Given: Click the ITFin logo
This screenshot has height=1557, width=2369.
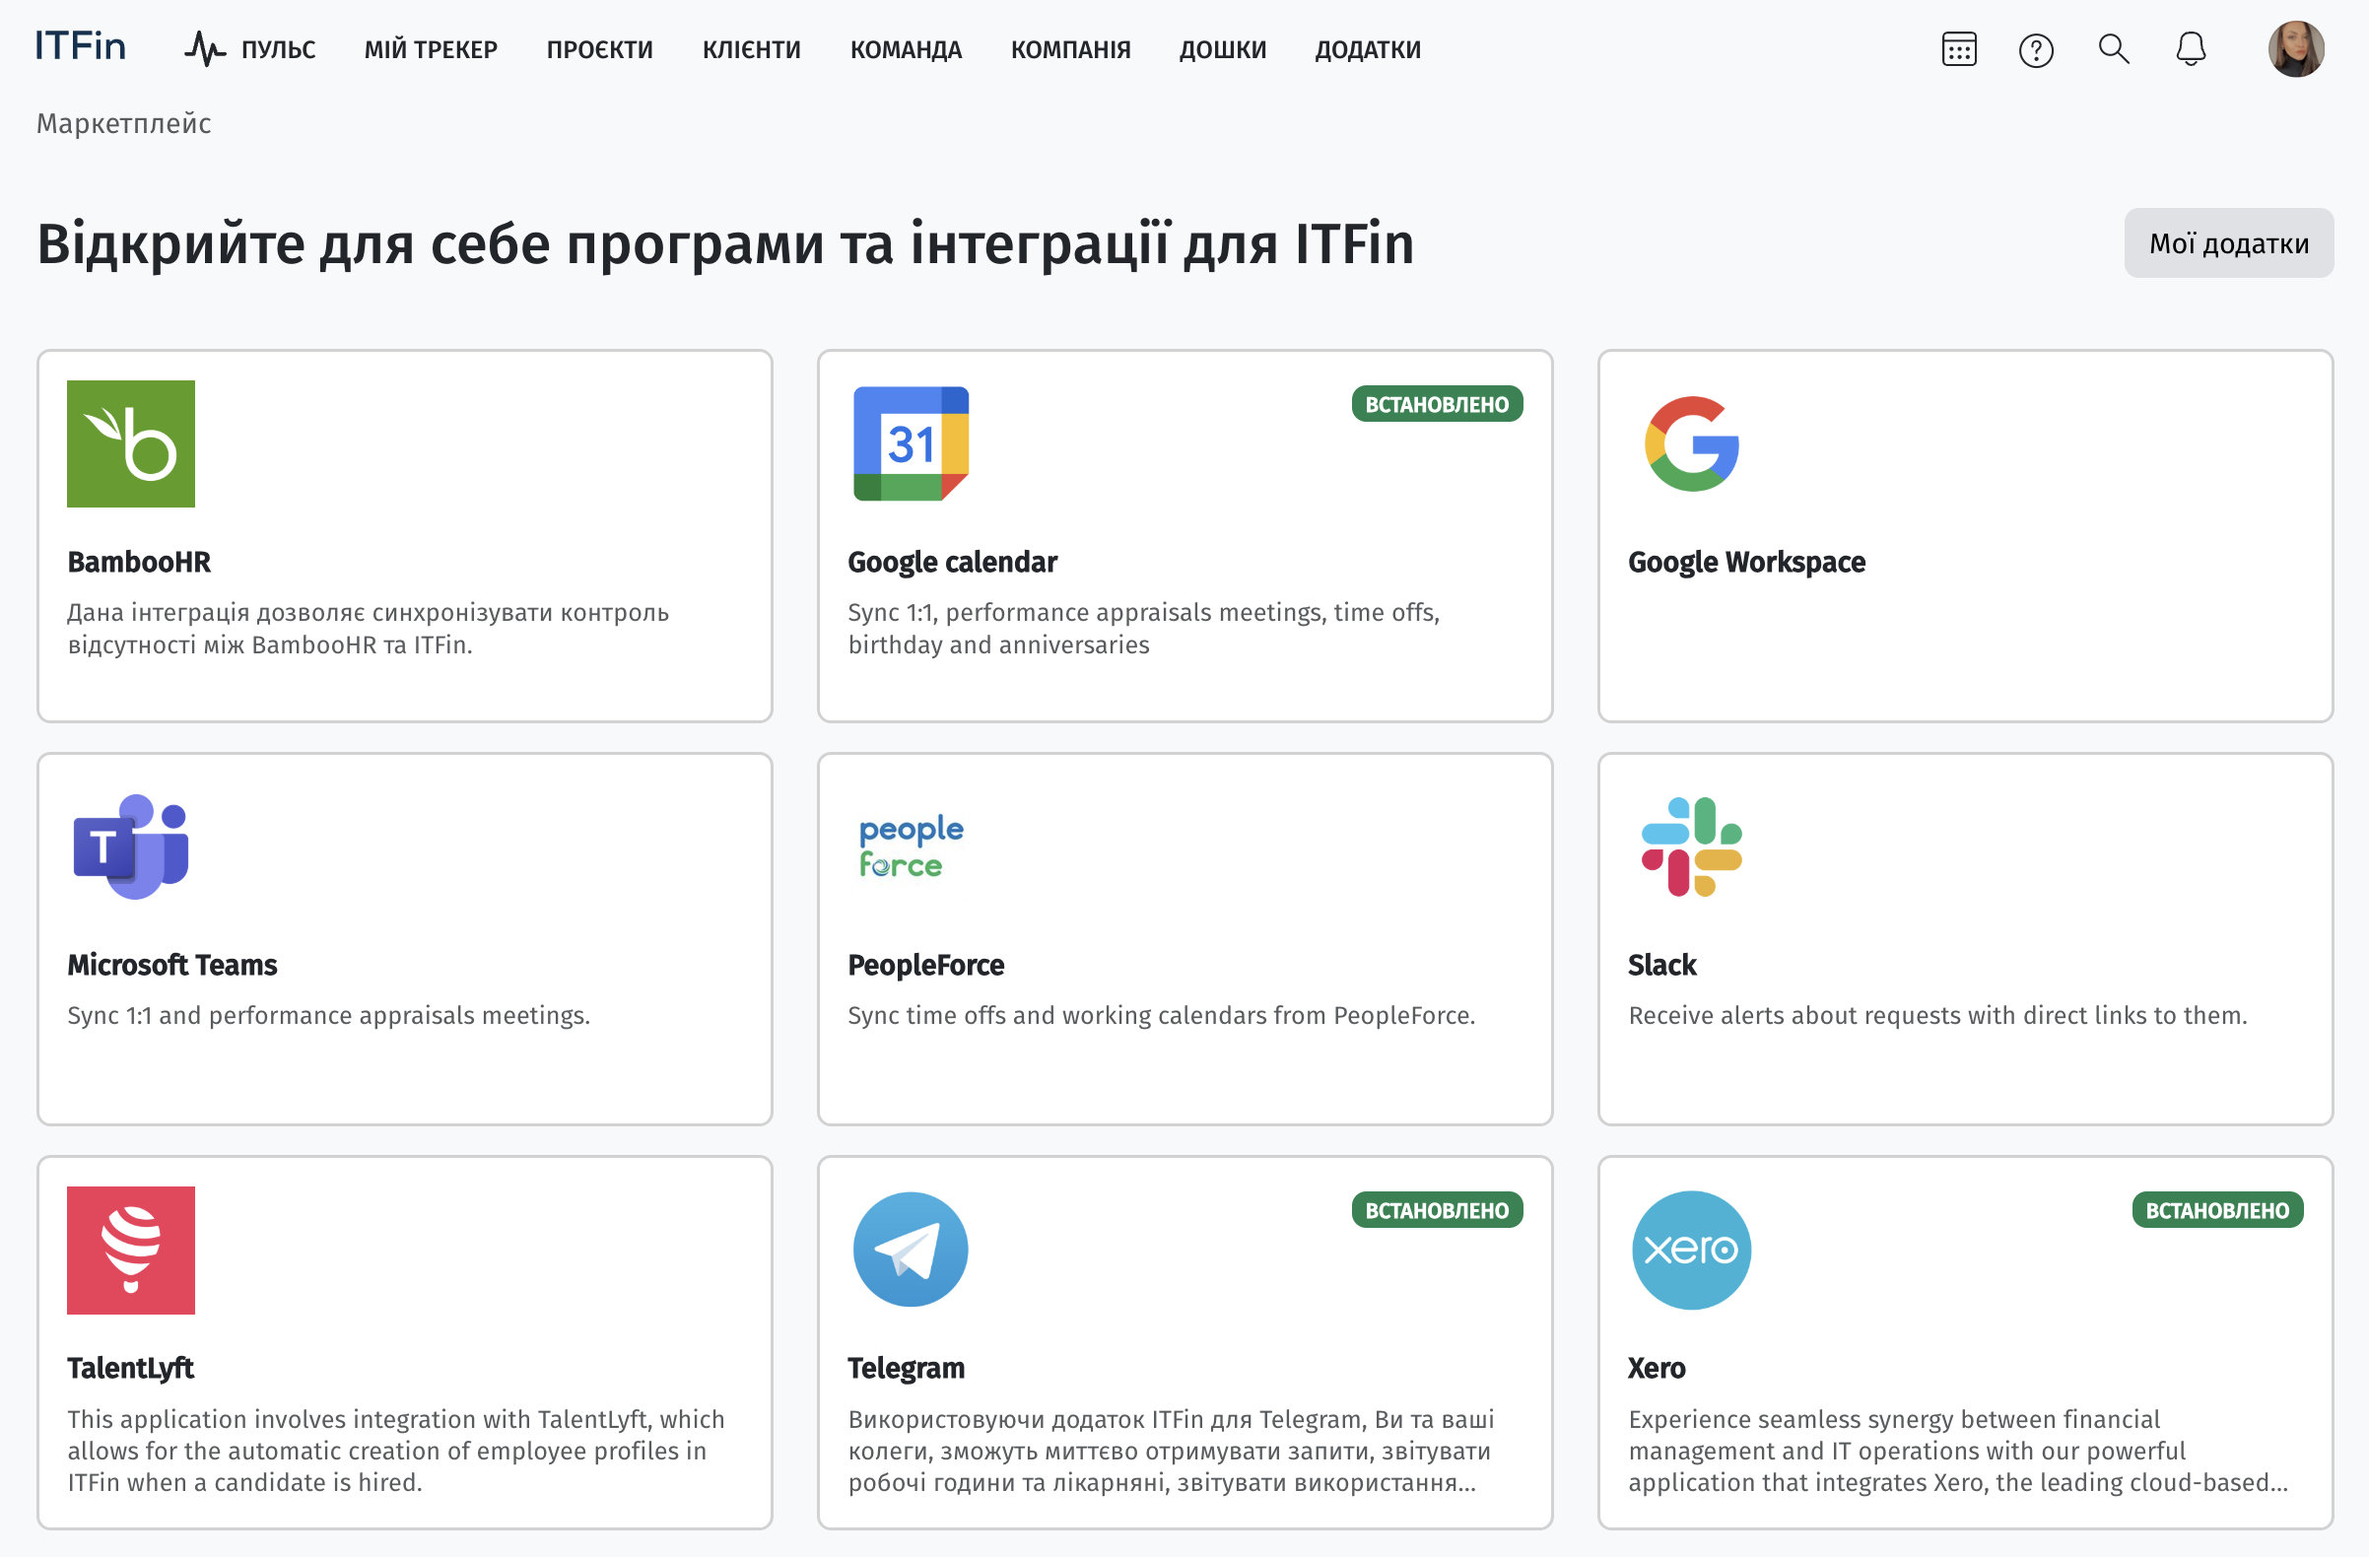Looking at the screenshot, I should coord(80,46).
